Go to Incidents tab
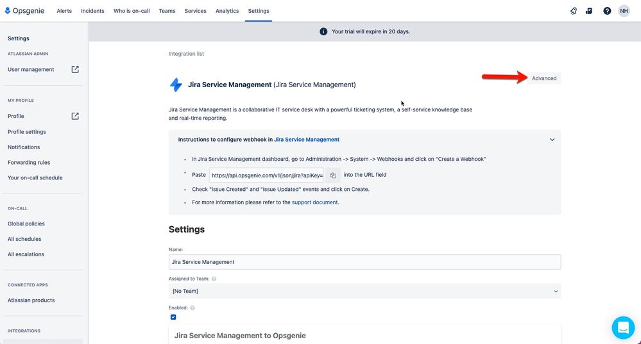The width and height of the screenshot is (641, 344). 92,11
